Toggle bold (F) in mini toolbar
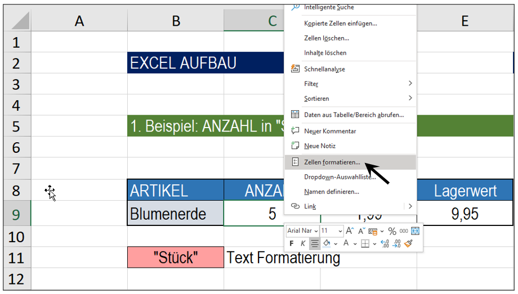 pos(292,244)
